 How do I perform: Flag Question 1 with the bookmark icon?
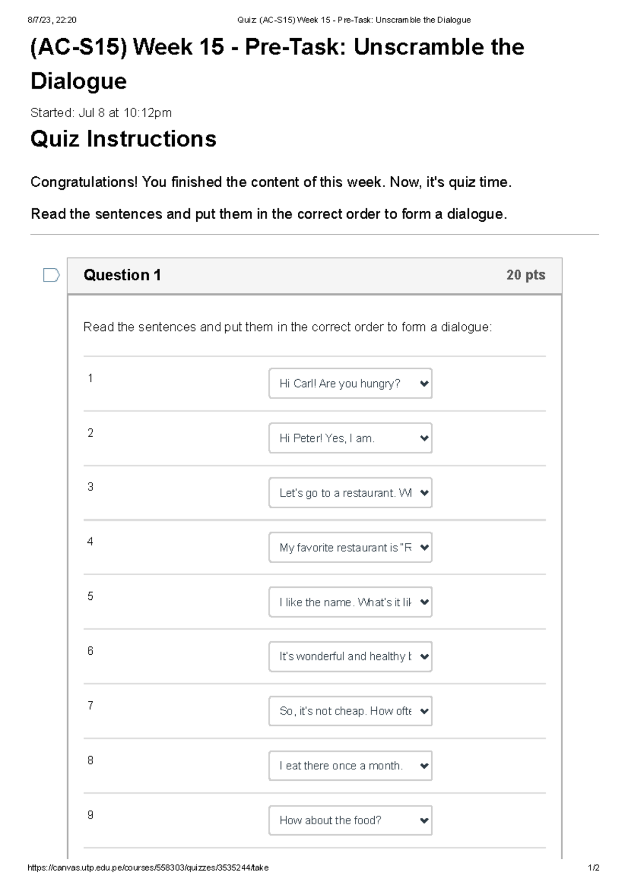(51, 275)
